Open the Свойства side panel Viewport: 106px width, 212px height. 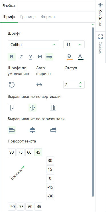(x=101, y=16)
